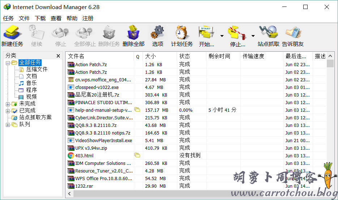Image resolution: width=338 pixels, height=200 pixels.
Task: Click the Q column header
Action: [138, 56]
